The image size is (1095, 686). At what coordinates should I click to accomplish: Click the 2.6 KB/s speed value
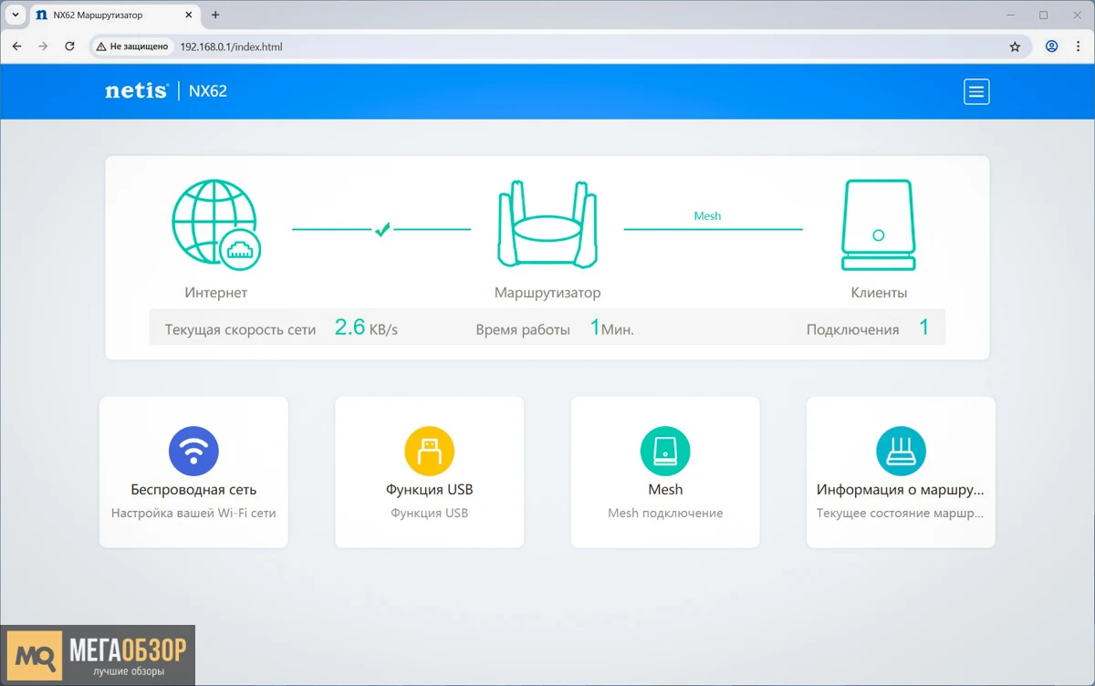pos(366,327)
